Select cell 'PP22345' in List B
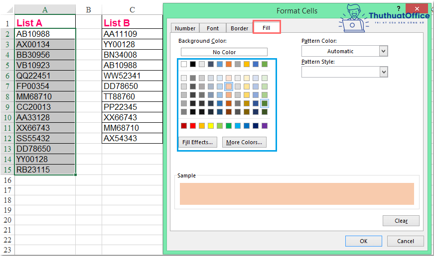The height and width of the screenshot is (256, 434). point(133,107)
